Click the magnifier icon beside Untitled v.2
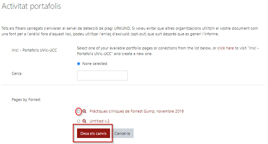The image size is (268, 144). tap(84, 121)
